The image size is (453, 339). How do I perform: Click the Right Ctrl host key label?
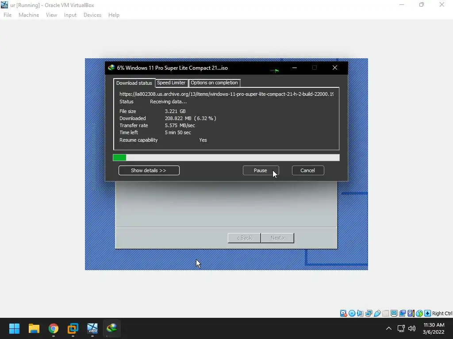tap(442, 313)
